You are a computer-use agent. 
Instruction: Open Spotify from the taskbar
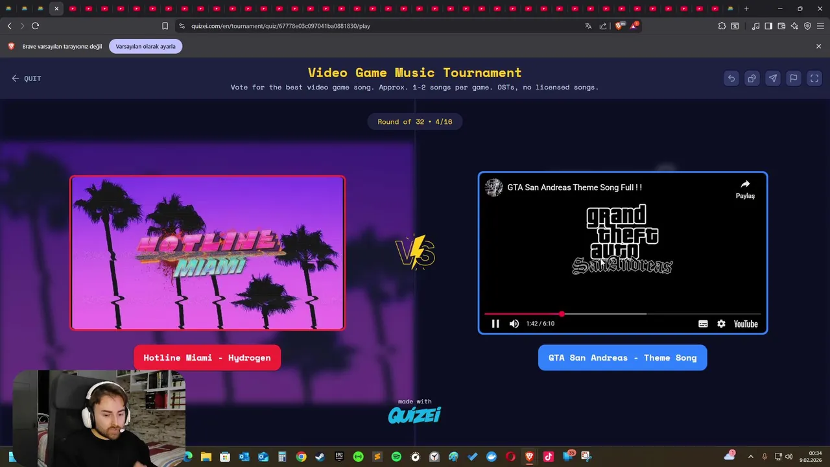pos(396,457)
